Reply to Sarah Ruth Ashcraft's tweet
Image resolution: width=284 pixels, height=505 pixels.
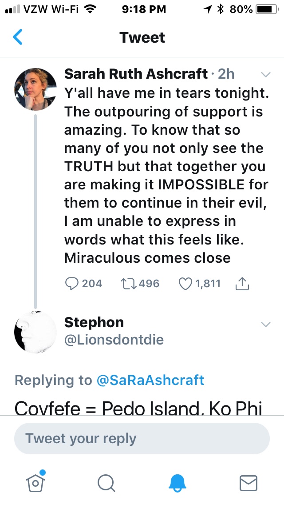[x=72, y=283]
